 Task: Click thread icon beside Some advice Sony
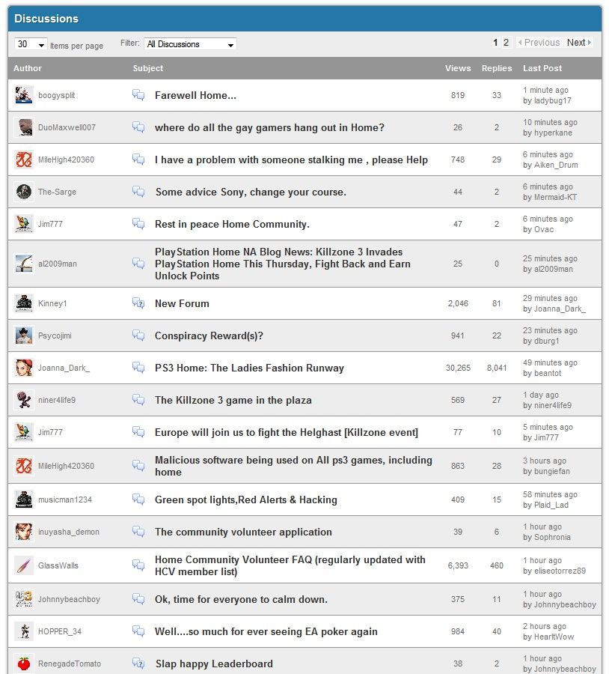[138, 192]
